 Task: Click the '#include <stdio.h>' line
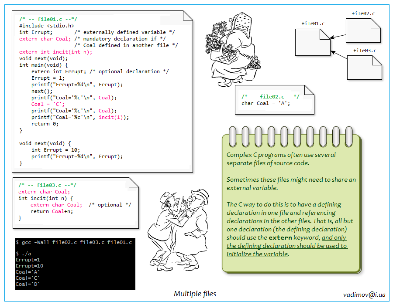click(x=47, y=26)
